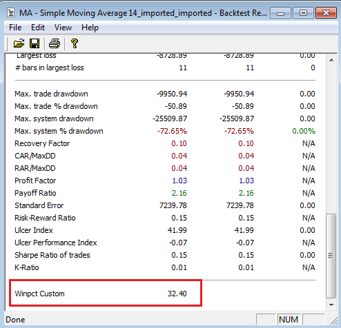Image resolution: width=341 pixels, height=328 pixels.
Task: Click the 'Sharpe Ratio of trades' label
Action: coord(52,255)
